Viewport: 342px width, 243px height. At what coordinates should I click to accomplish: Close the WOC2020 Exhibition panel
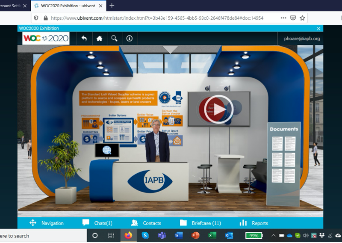318,28
